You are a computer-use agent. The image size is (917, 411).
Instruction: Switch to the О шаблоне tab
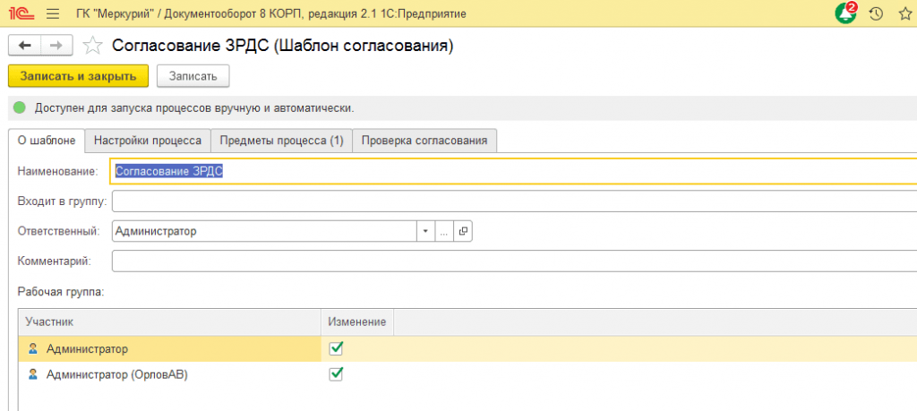tap(47, 141)
